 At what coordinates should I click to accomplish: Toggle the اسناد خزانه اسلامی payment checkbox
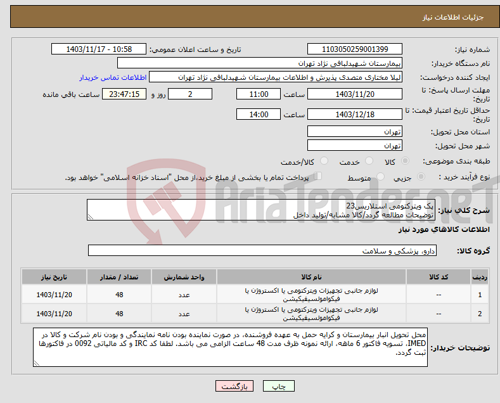(318, 176)
